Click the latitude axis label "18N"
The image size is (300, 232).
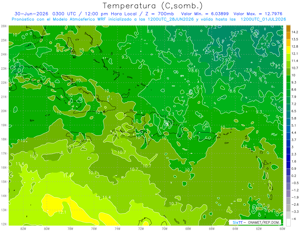coord(3,139)
